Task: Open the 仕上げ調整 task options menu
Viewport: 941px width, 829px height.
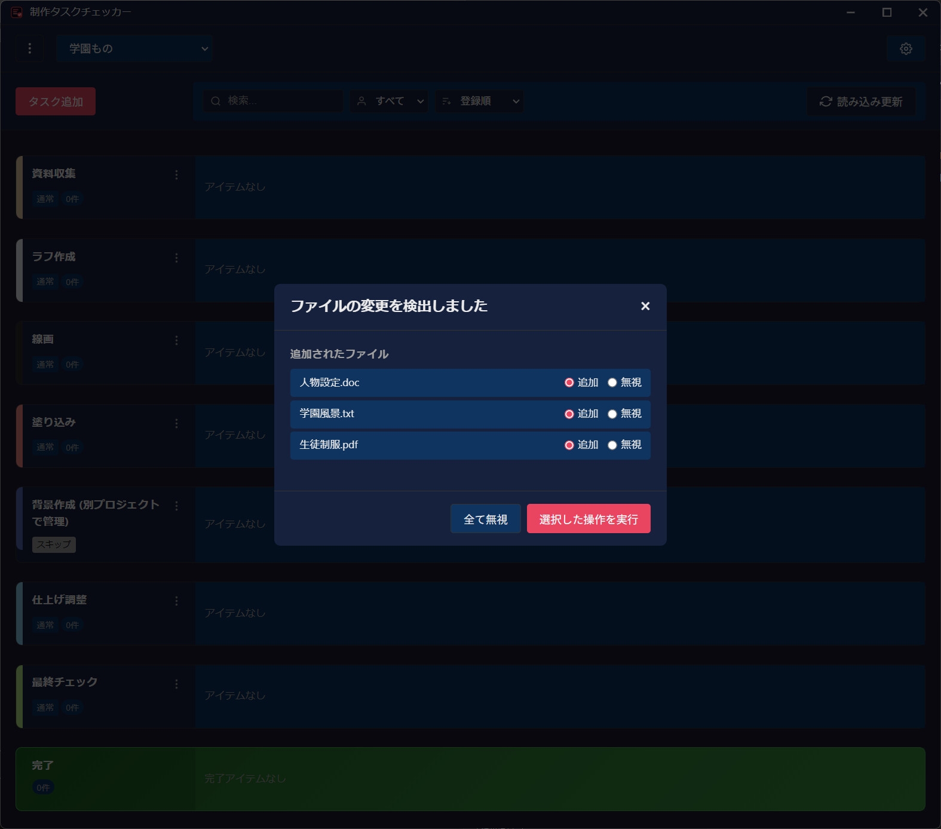Action: (x=176, y=601)
